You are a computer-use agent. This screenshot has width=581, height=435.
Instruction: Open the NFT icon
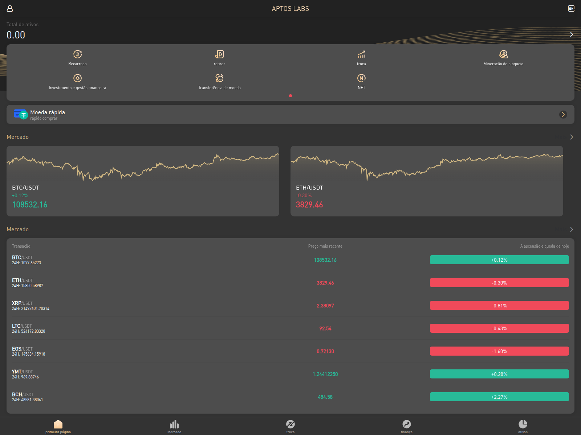coord(361,78)
